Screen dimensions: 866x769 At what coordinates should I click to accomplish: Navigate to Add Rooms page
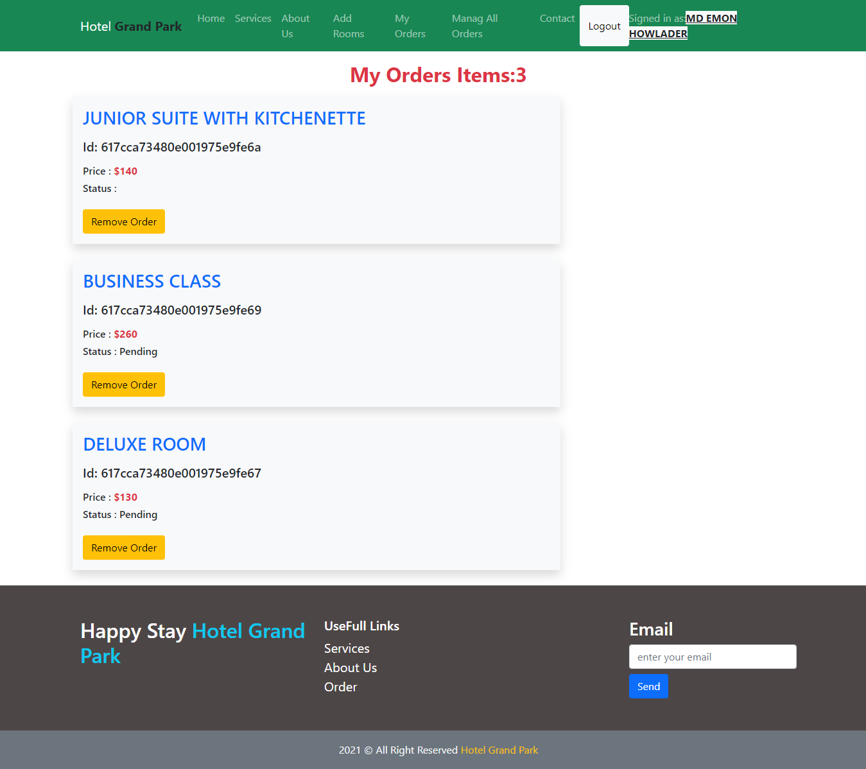pos(348,26)
